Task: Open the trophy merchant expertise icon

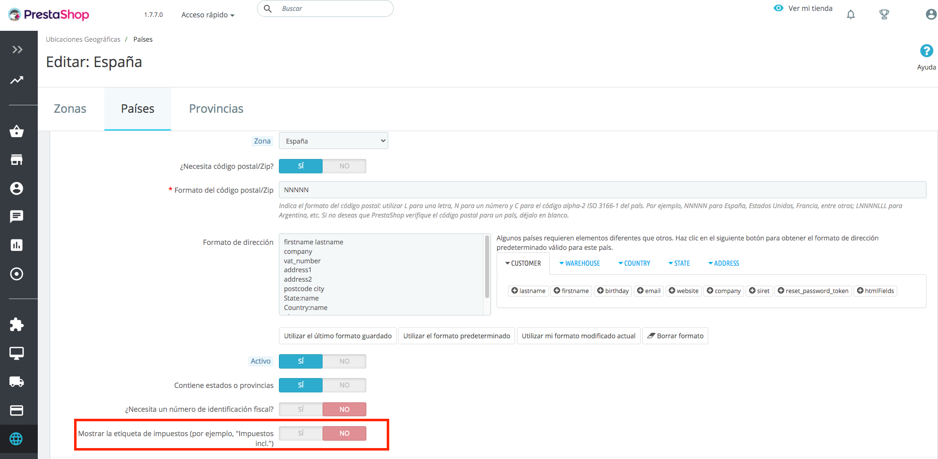Action: [x=884, y=14]
